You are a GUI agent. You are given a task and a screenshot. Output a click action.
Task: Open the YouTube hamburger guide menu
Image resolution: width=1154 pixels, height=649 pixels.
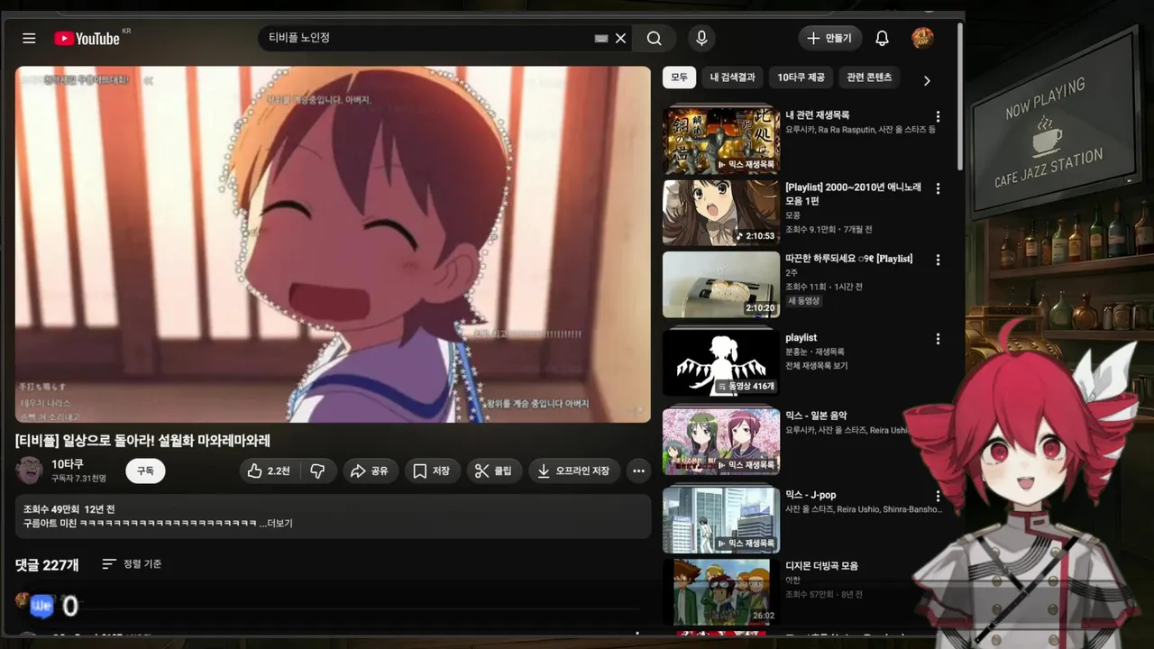(29, 39)
